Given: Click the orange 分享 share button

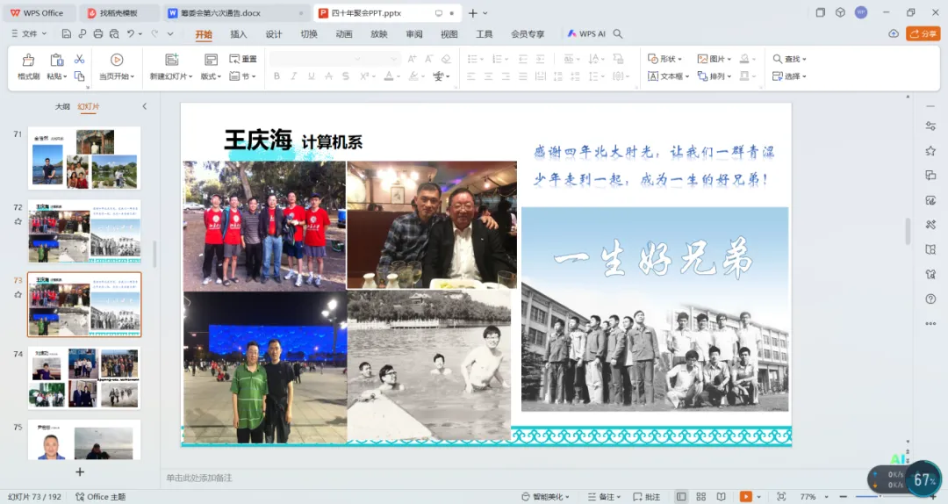Looking at the screenshot, I should (923, 33).
